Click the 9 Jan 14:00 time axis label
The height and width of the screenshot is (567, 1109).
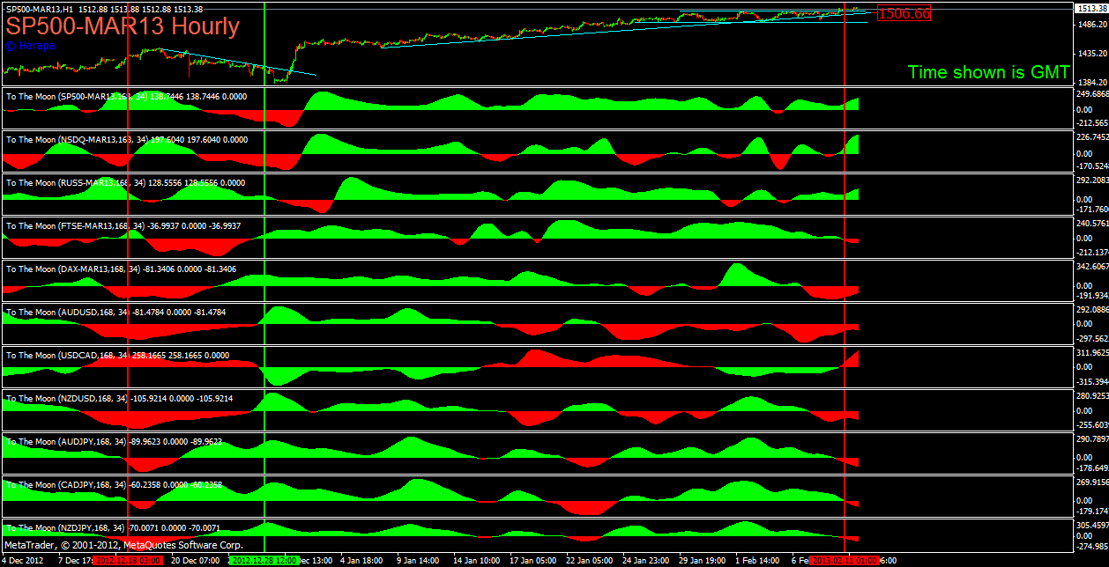[x=417, y=560]
